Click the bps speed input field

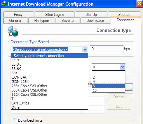click(x=106, y=49)
